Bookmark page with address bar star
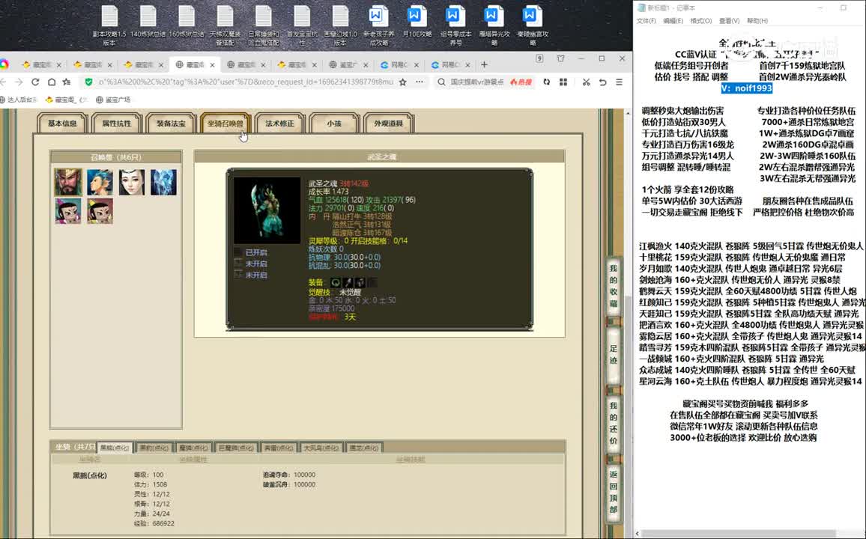866x539 pixels. 402,82
